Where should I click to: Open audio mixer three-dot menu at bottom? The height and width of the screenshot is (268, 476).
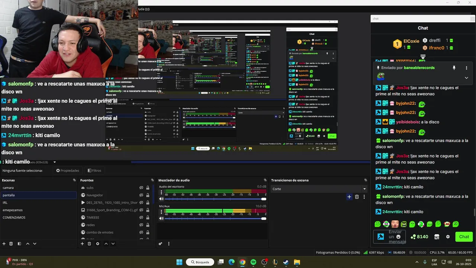pos(168,244)
